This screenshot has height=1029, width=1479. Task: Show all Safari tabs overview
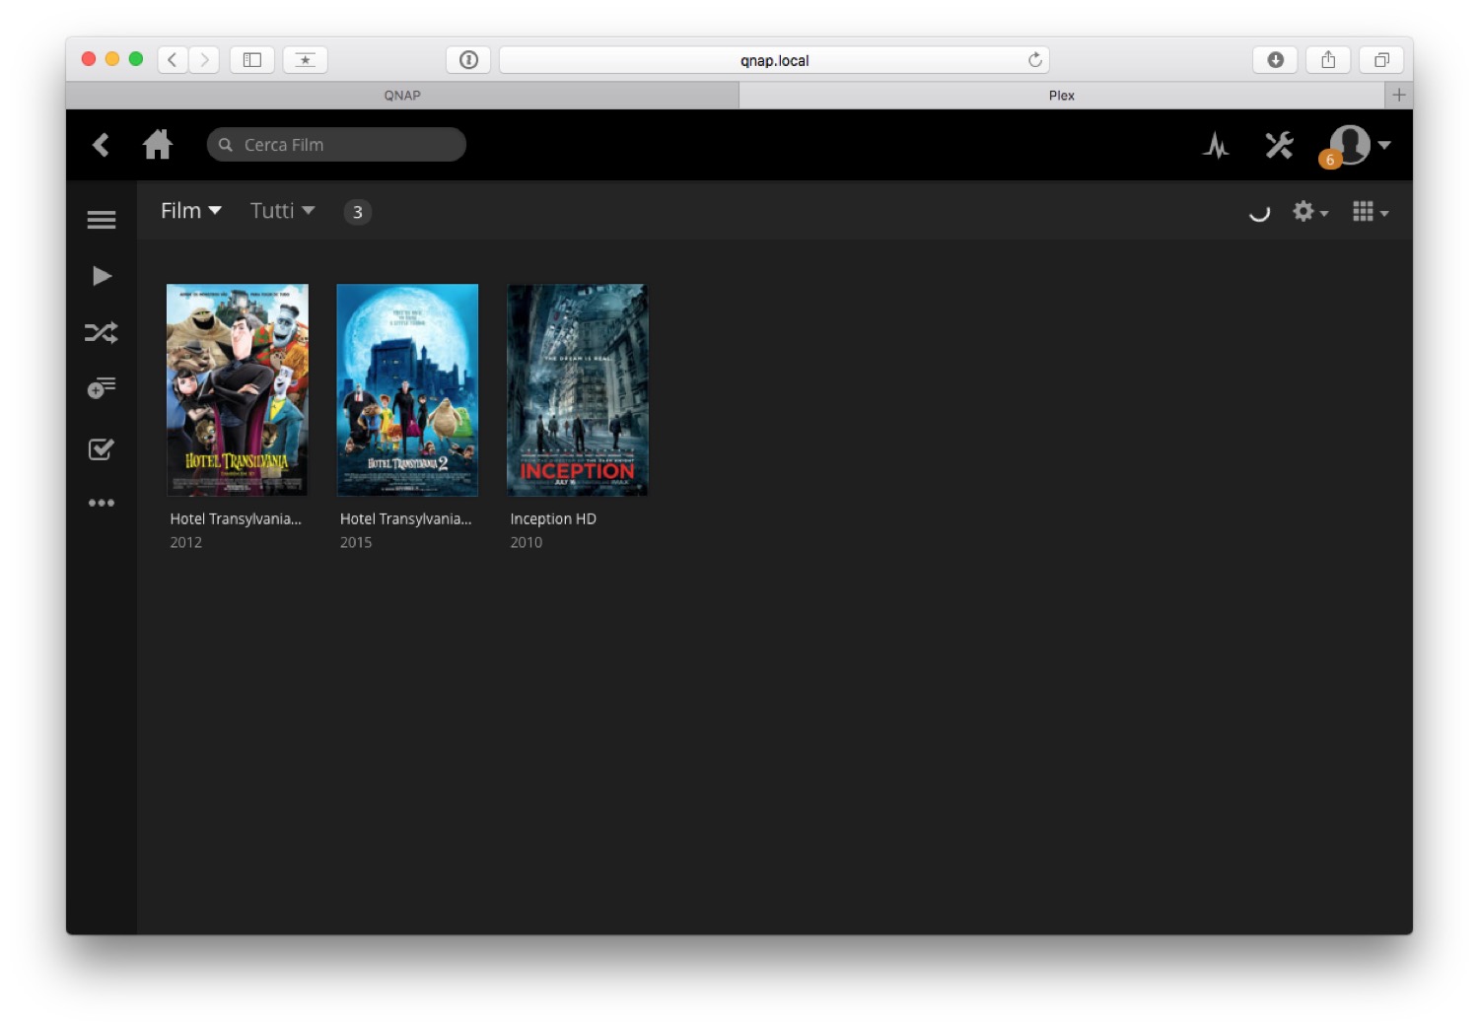[x=1381, y=60]
